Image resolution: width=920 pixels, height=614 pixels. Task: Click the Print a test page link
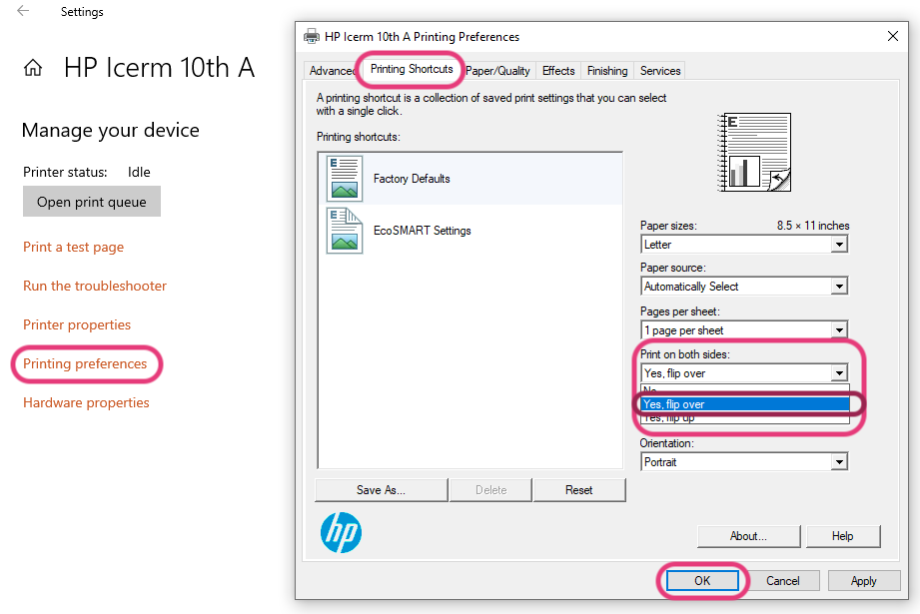tap(73, 247)
